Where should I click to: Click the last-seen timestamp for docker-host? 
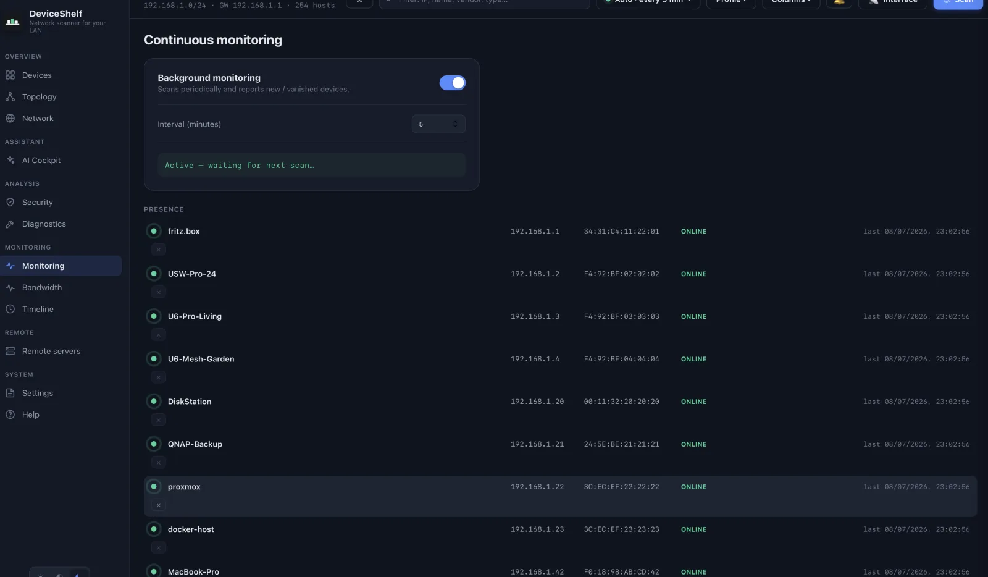916,529
